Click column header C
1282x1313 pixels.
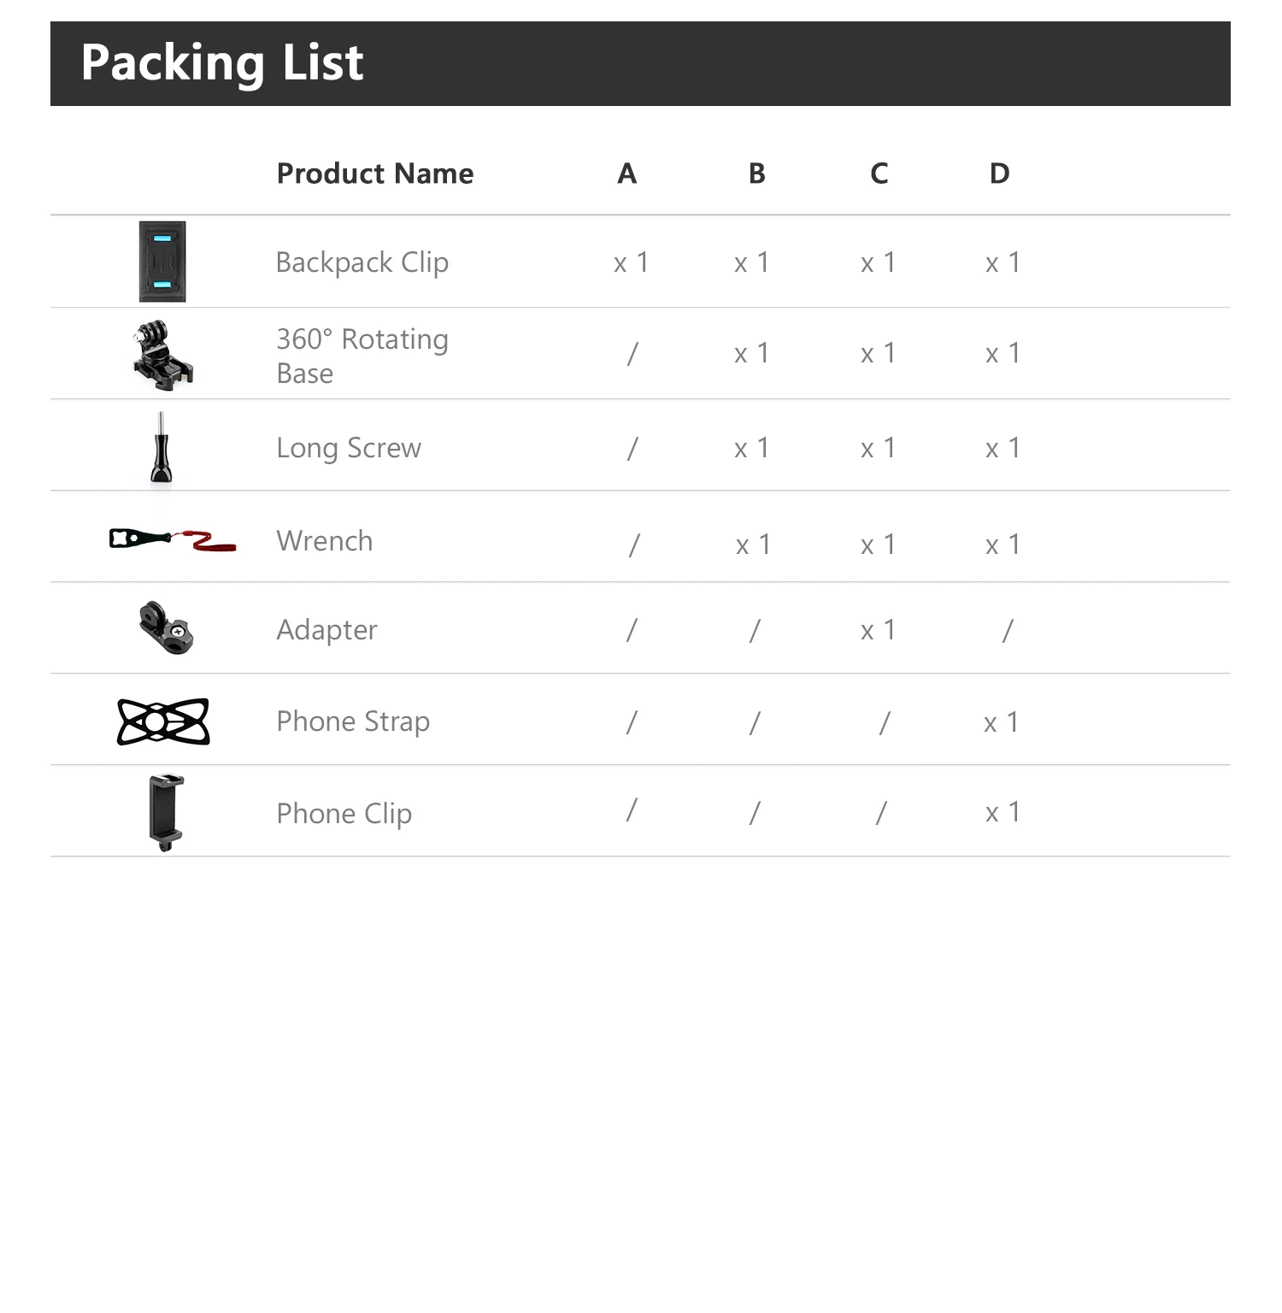click(x=879, y=174)
